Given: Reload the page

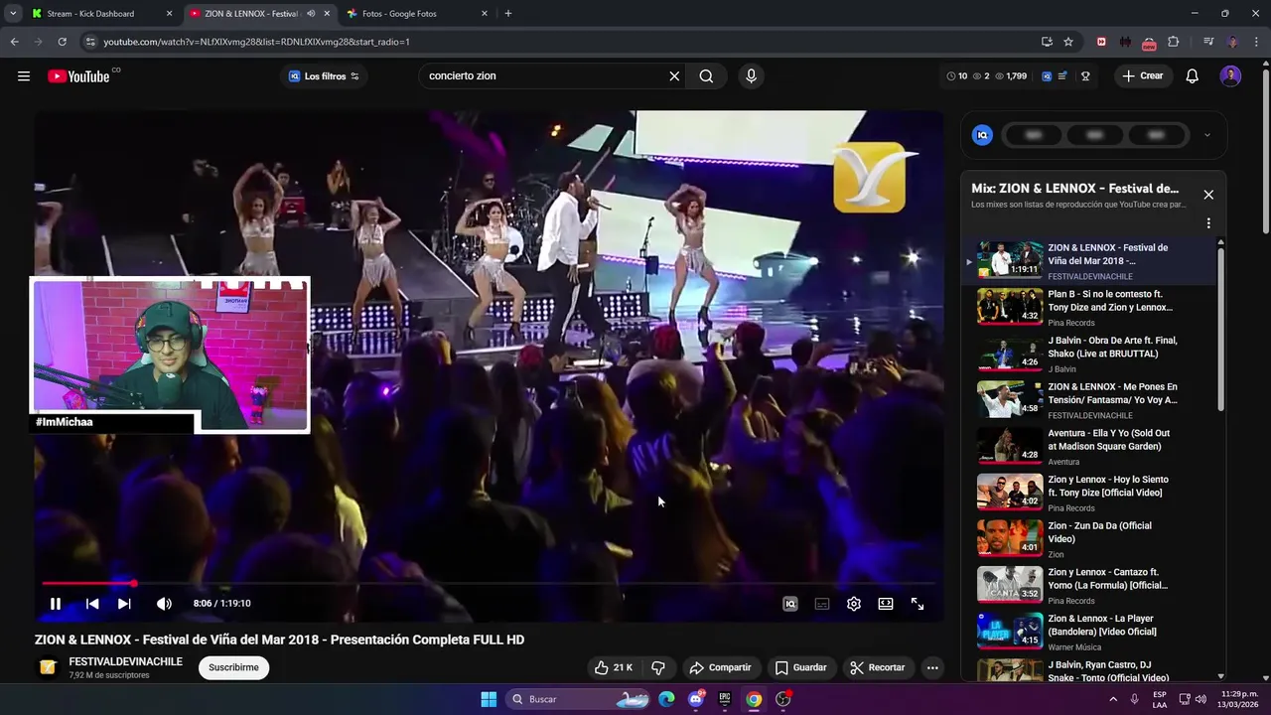Looking at the screenshot, I should (x=62, y=42).
